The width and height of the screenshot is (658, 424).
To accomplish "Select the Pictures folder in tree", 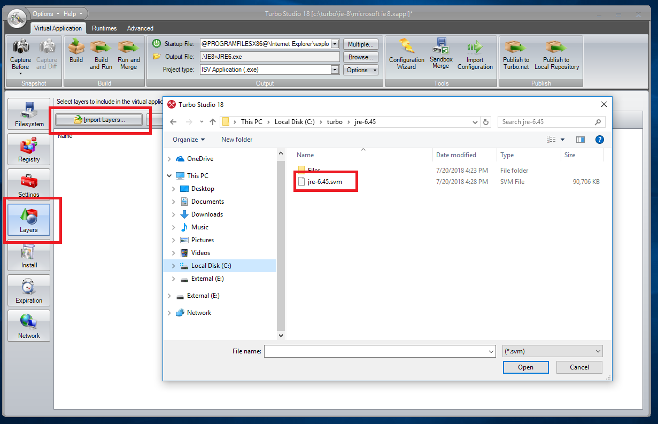I will pos(203,240).
